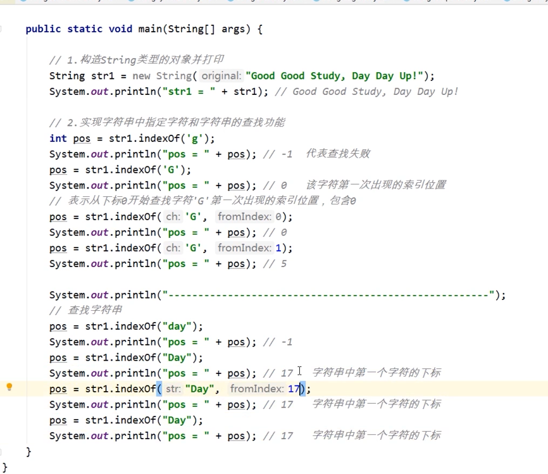Click the 'public' keyword of the main method
The width and height of the screenshot is (548, 474).
(43, 28)
